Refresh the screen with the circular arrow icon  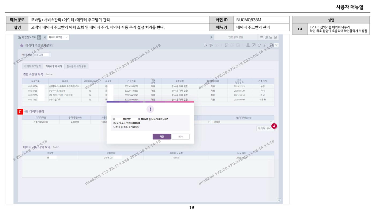click(259, 45)
